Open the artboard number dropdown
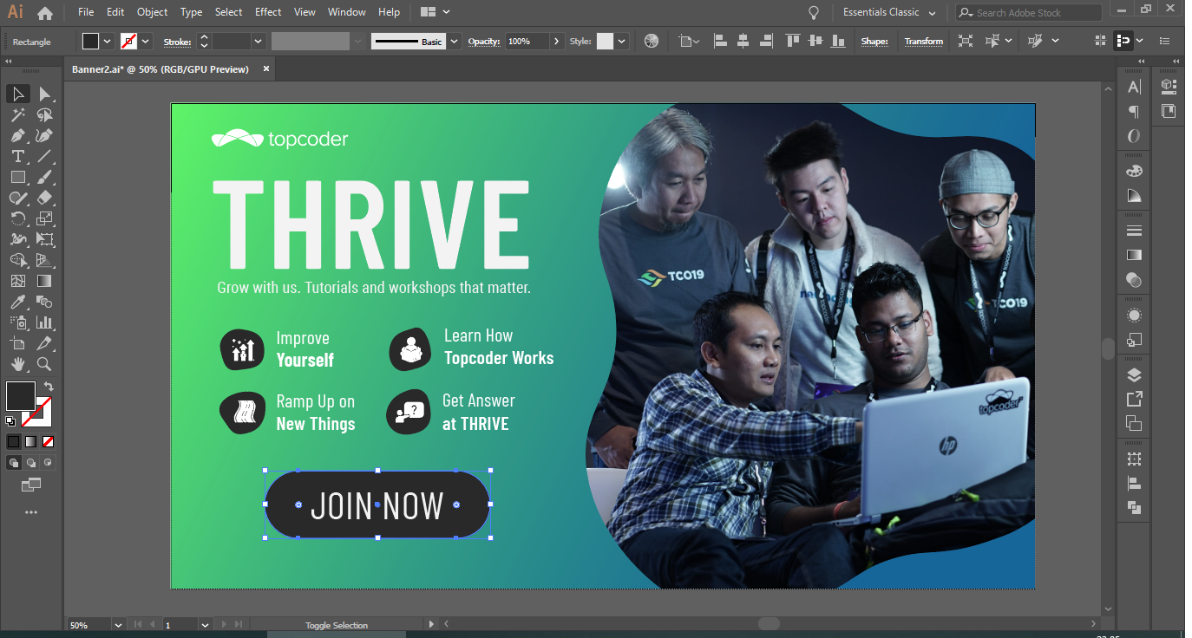1192x638 pixels. tap(206, 624)
